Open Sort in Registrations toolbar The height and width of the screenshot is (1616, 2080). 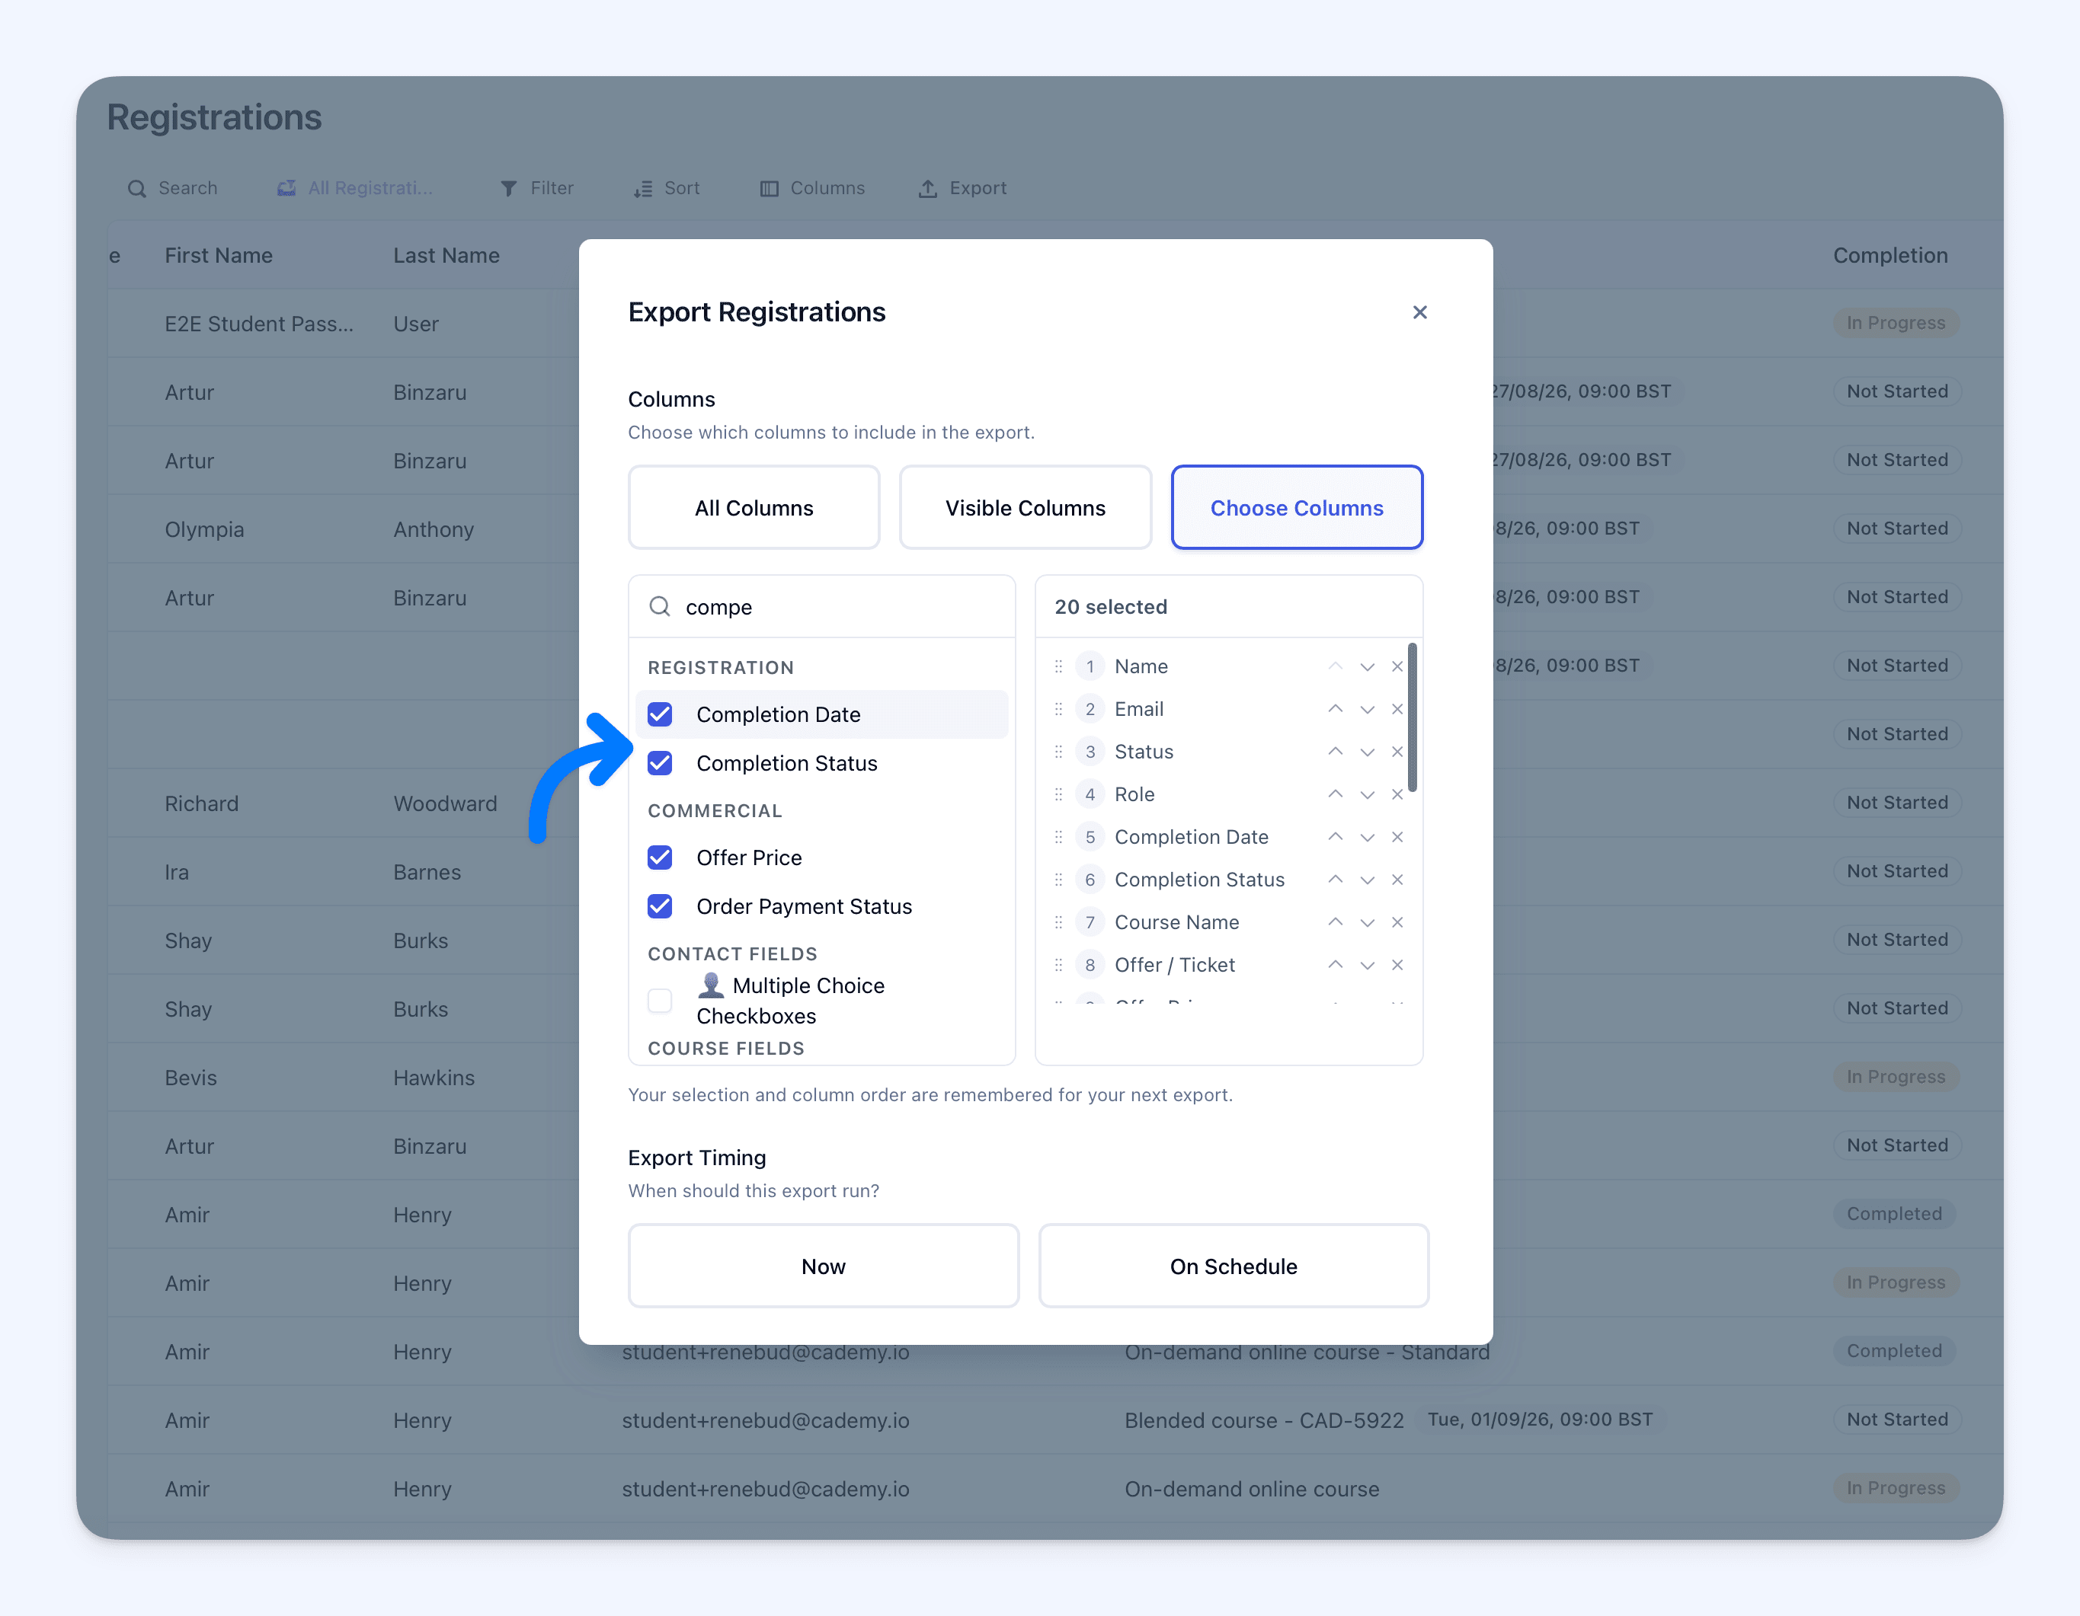coord(667,188)
